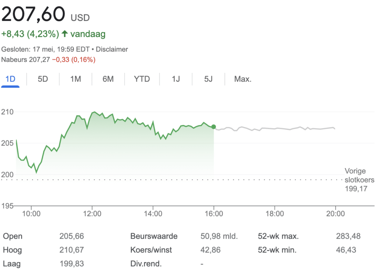Click the Hoog value 210,67

(x=72, y=250)
